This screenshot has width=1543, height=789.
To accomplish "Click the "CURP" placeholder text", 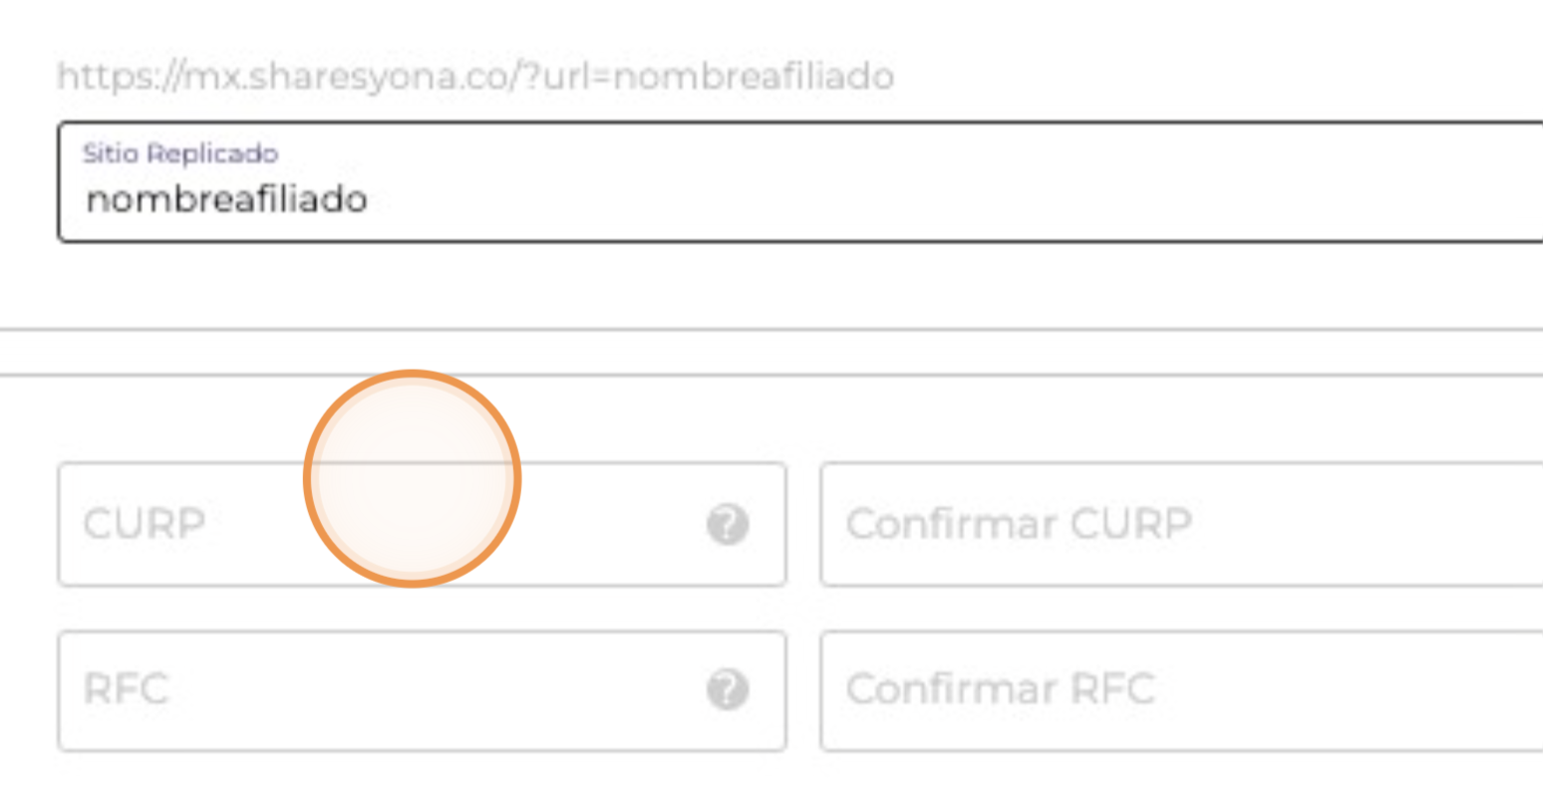I will pos(145,524).
